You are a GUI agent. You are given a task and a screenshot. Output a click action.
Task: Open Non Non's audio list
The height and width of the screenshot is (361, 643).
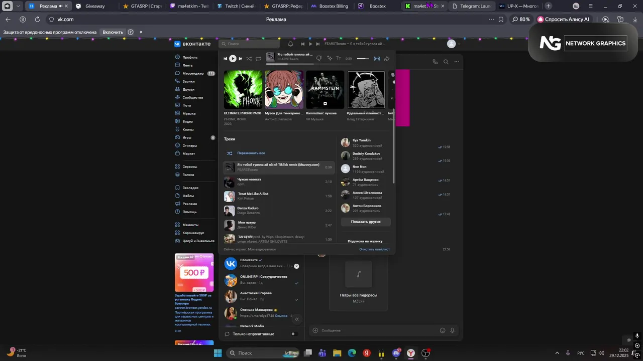365,169
